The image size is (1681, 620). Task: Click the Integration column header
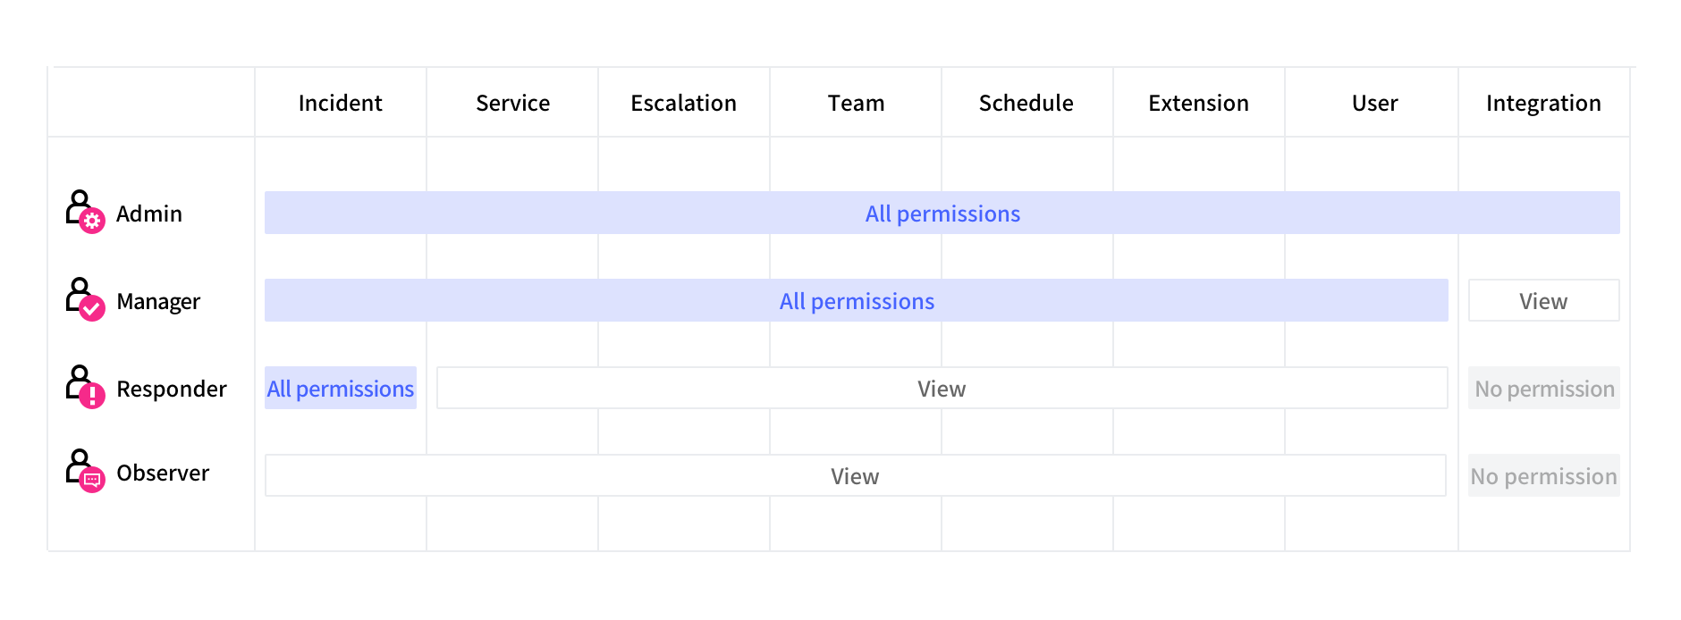pyautogui.click(x=1543, y=104)
